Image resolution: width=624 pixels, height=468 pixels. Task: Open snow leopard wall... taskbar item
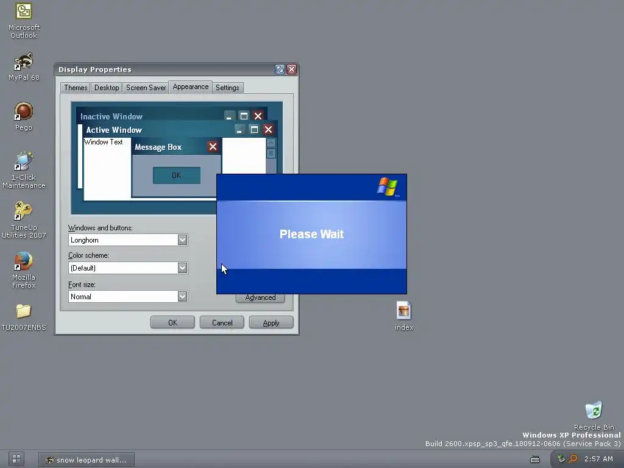click(x=87, y=459)
